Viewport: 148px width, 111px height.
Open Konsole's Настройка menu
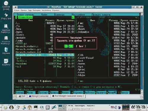pyautogui.click(x=46, y=10)
